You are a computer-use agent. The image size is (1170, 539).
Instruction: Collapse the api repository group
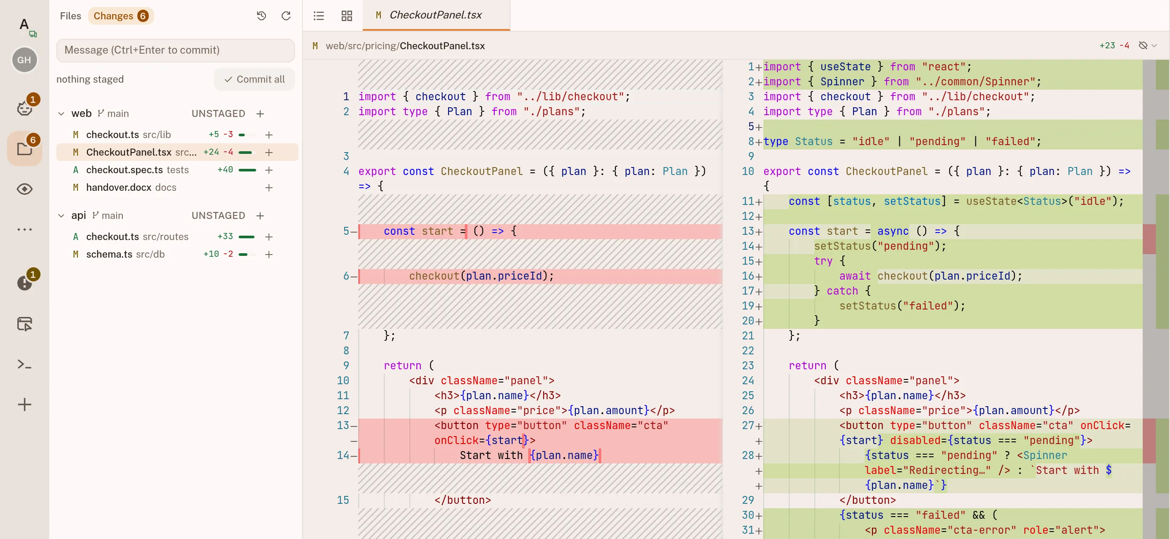click(61, 215)
